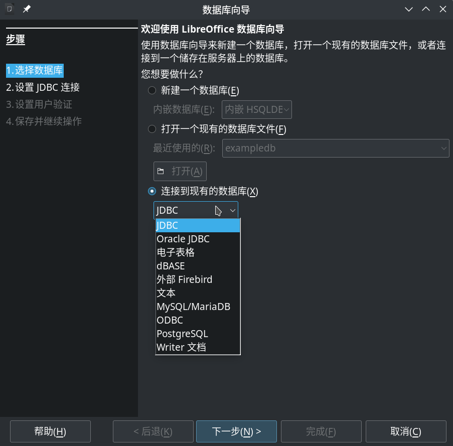The image size is (453, 446).
Task: Choose 电子表格 from the list
Action: (x=198, y=252)
